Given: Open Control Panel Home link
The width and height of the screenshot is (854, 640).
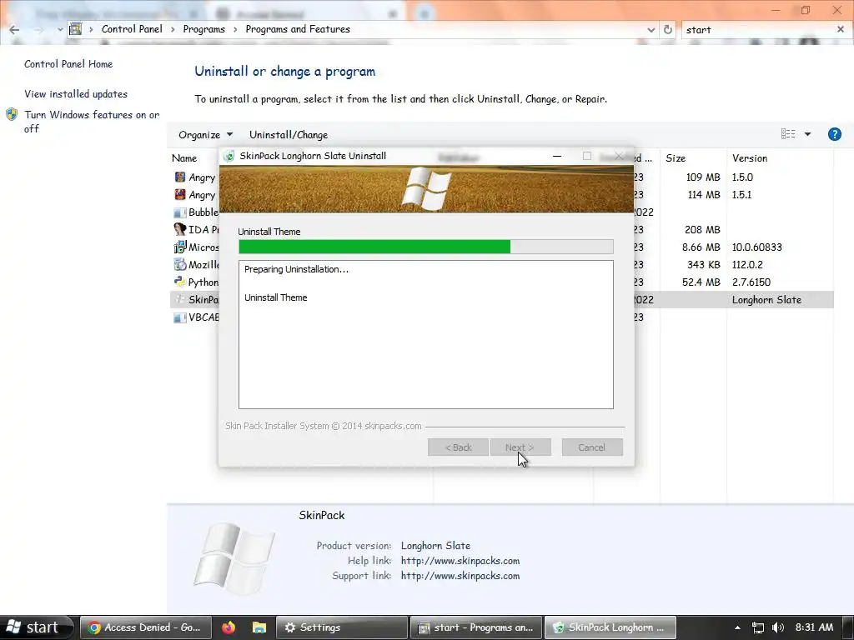Looking at the screenshot, I should coord(68,63).
